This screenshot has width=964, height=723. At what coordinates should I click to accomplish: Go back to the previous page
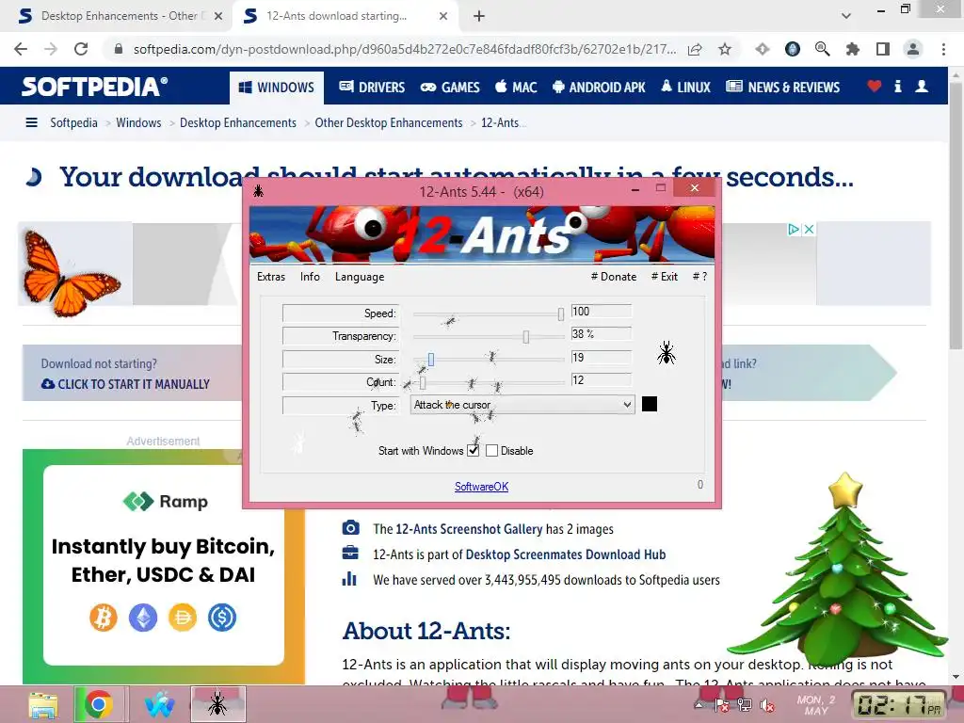click(21, 49)
